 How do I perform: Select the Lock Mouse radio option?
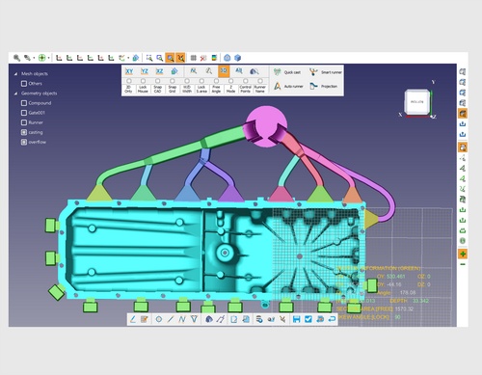click(143, 81)
